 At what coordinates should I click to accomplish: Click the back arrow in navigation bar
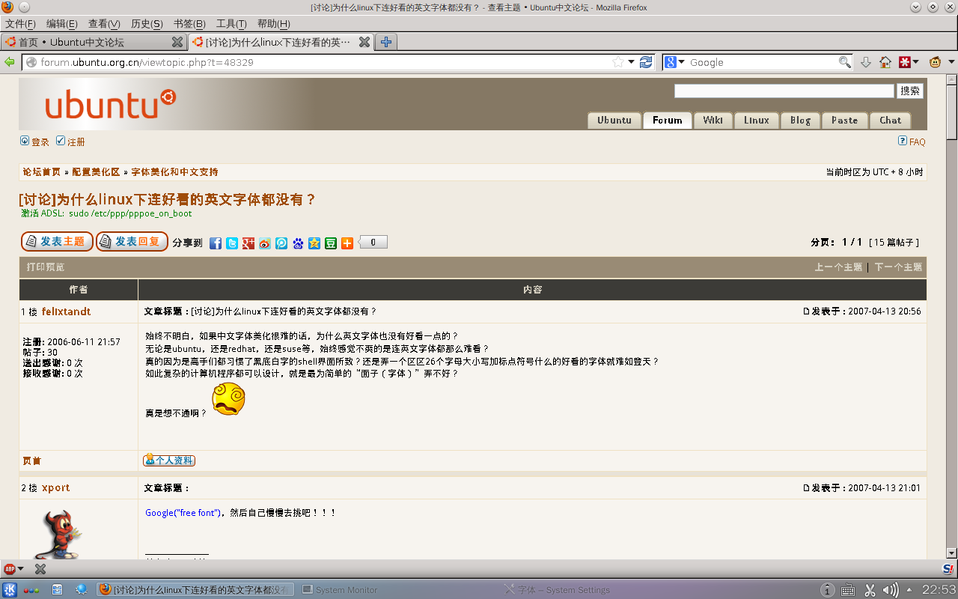click(10, 62)
